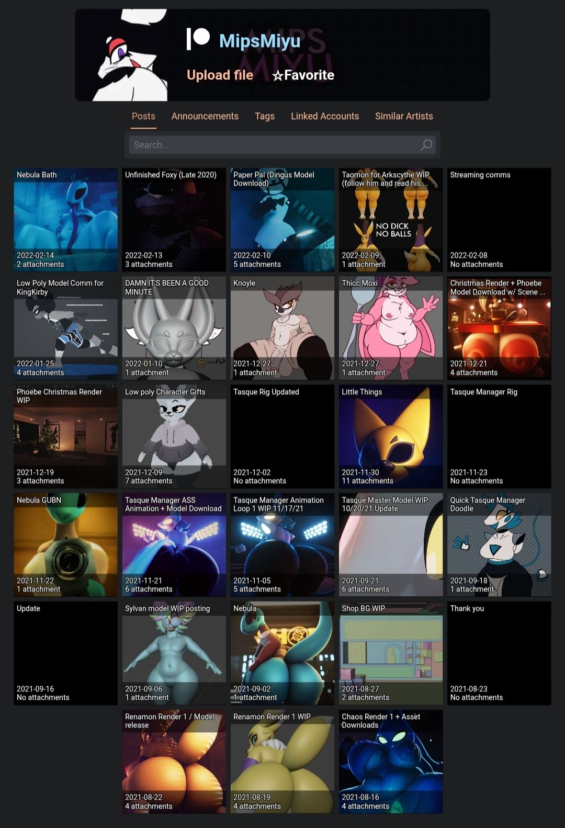Screen dimensions: 565x828
Task: Open the Thank you post
Action: pyautogui.click(x=499, y=653)
